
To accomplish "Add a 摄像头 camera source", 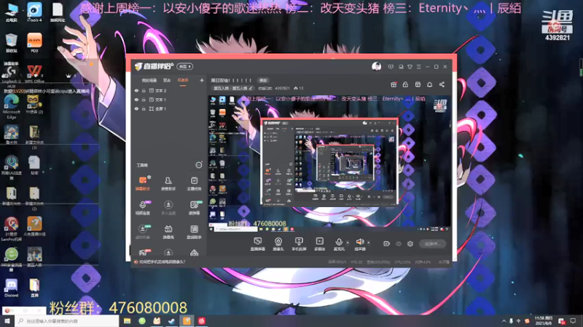I will (x=278, y=244).
